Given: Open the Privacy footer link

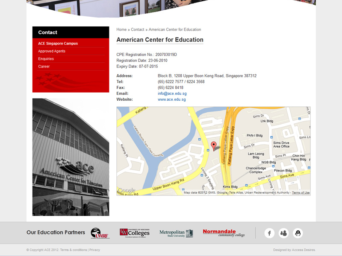Looking at the screenshot, I should click(94, 250).
